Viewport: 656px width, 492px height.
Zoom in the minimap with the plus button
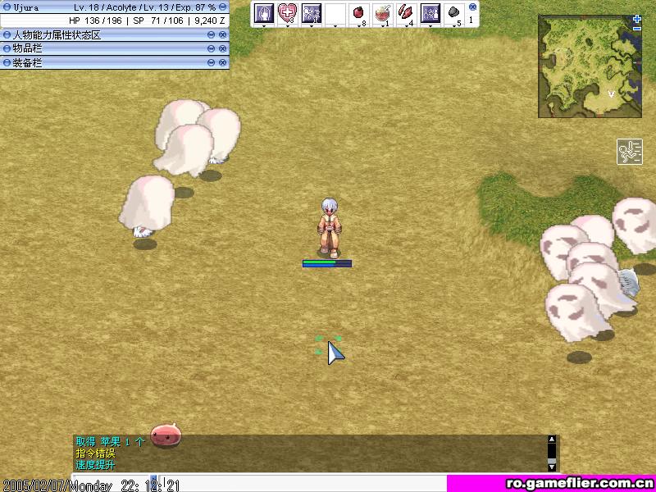pyautogui.click(x=637, y=19)
